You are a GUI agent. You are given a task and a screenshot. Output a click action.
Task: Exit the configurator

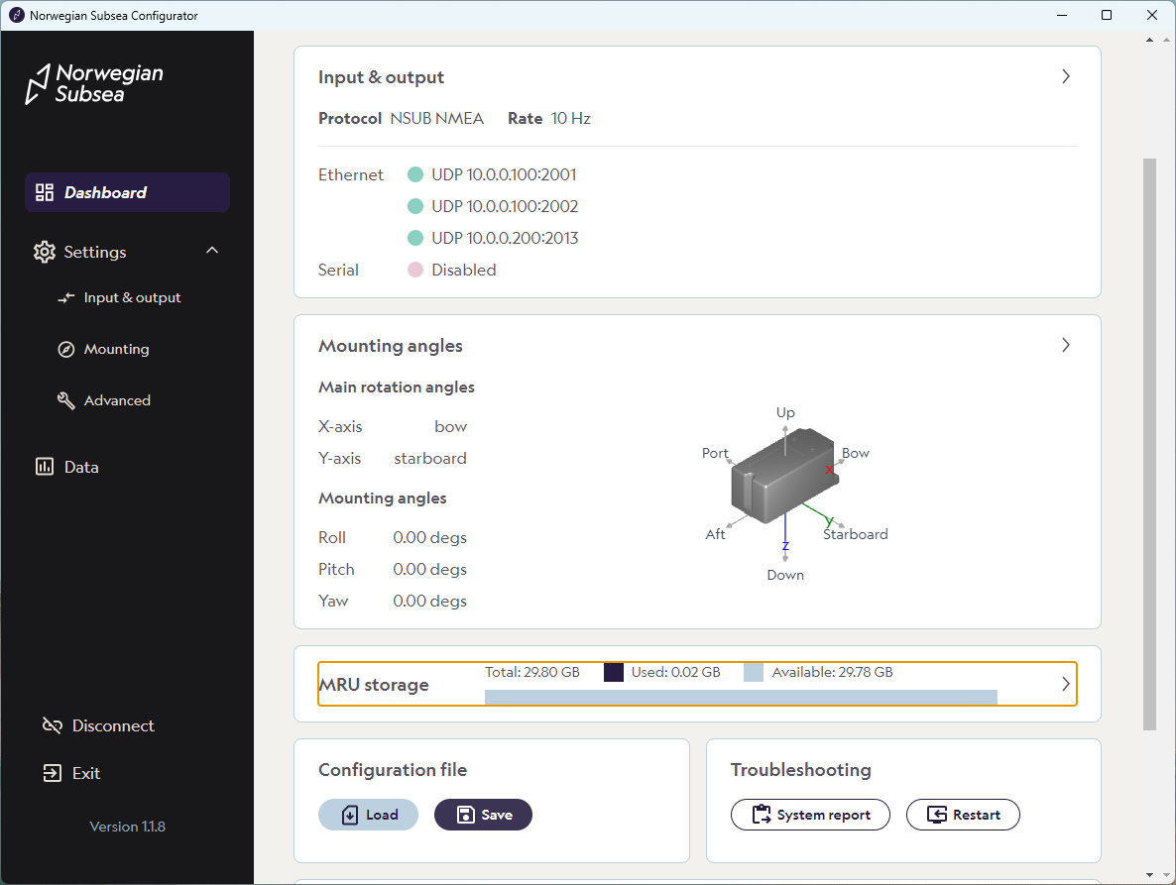72,773
